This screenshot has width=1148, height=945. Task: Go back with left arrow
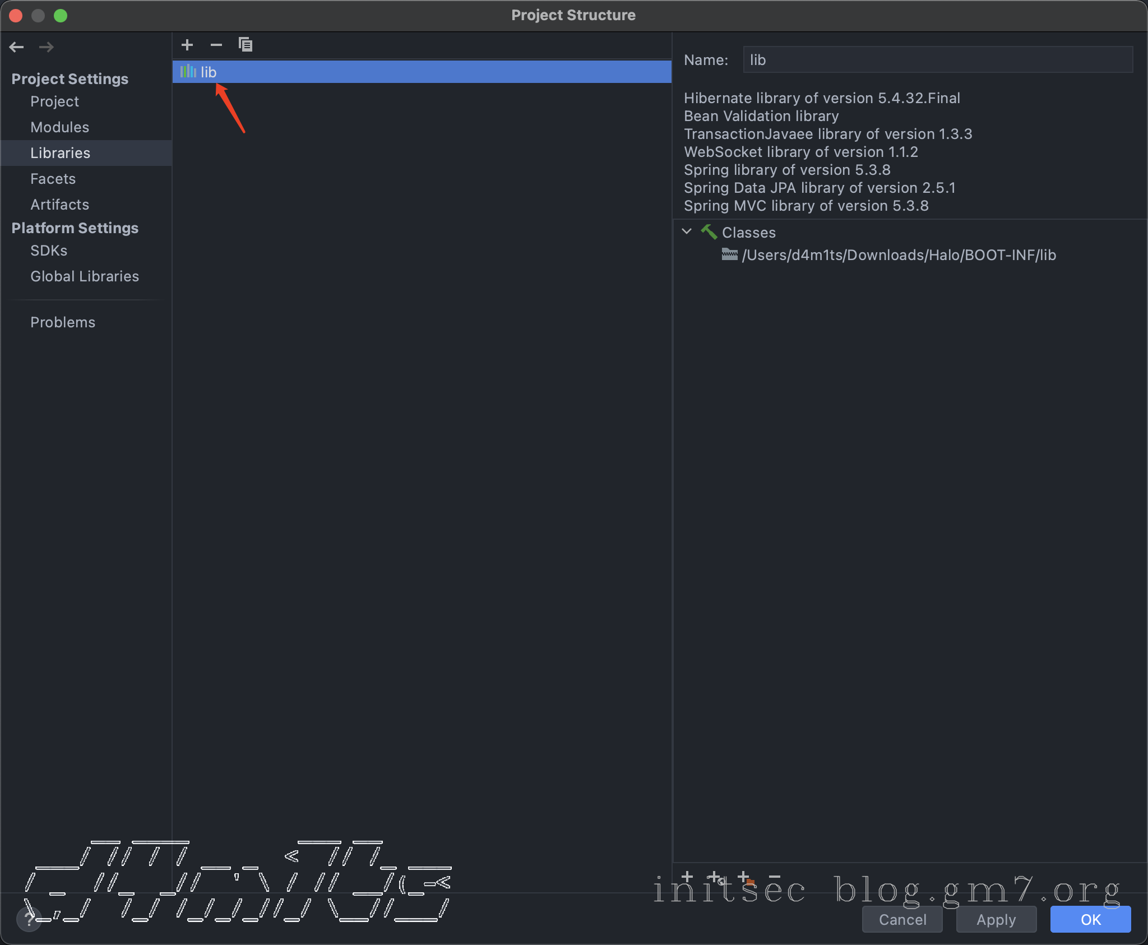click(x=17, y=47)
